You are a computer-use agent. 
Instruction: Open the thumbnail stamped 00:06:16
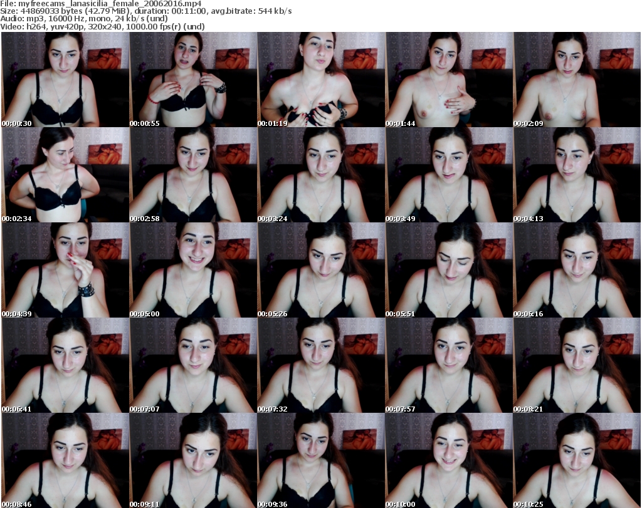(577, 271)
